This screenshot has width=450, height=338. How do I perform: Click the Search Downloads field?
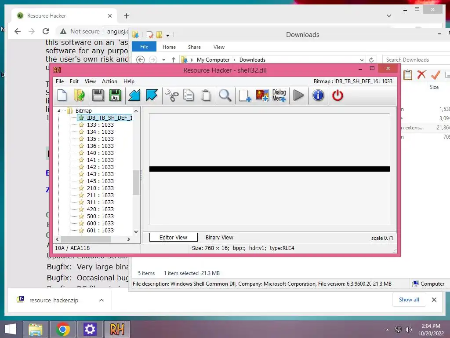click(x=416, y=60)
